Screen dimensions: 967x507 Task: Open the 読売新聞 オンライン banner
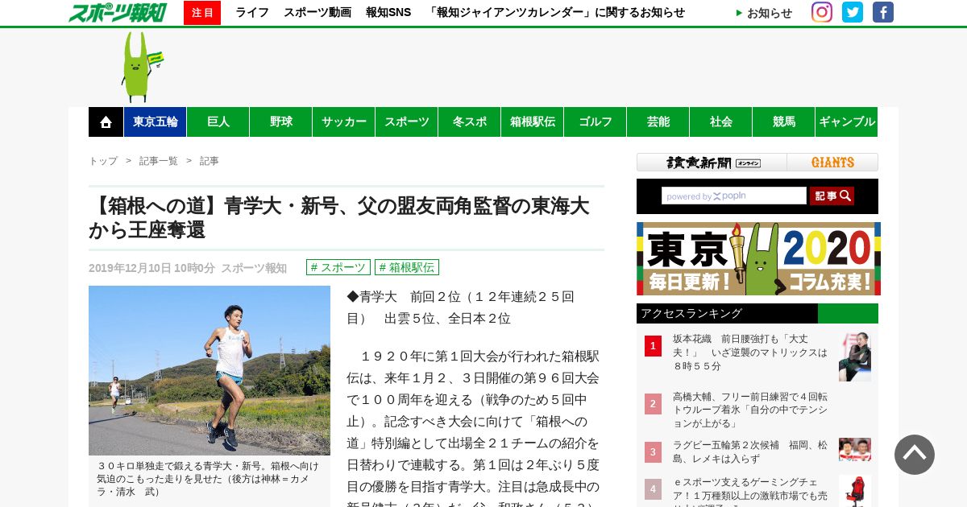coord(712,163)
